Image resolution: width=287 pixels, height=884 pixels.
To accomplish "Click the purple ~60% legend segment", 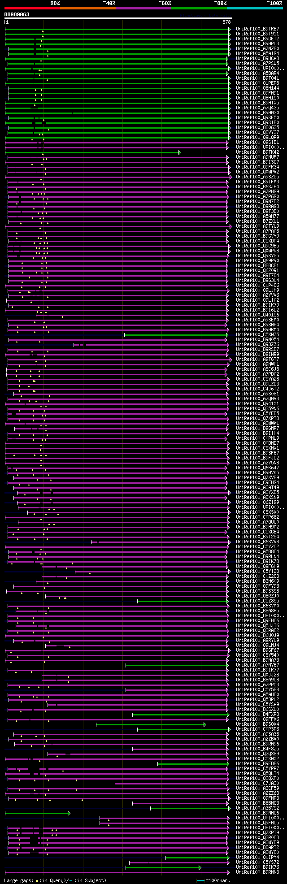I will click(x=143, y=8).
